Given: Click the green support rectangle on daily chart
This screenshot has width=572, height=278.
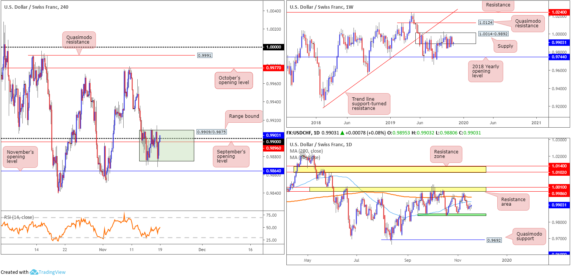Looking at the screenshot, I should tap(451, 215).
